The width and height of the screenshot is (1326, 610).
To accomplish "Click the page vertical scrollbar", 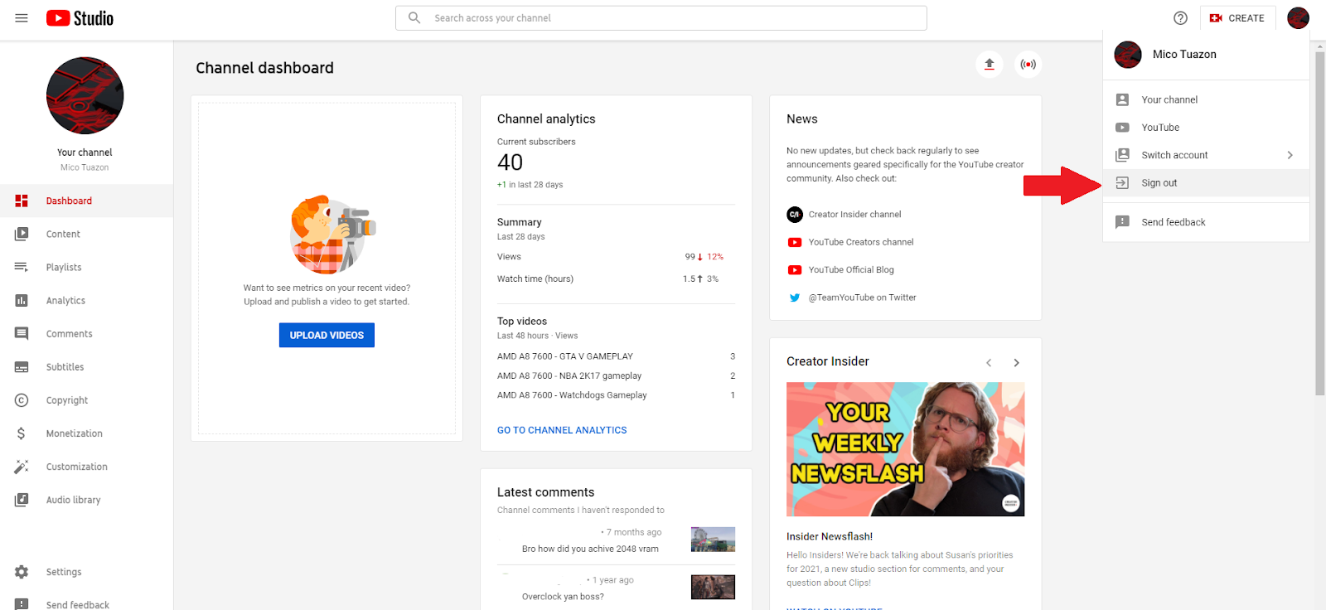I will 1320,224.
